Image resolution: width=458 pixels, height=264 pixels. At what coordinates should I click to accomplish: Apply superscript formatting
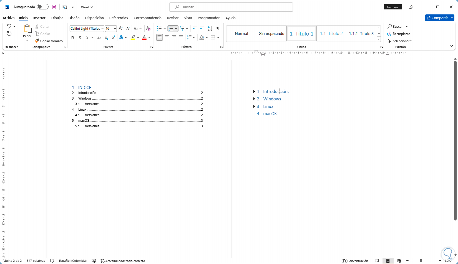(x=114, y=37)
